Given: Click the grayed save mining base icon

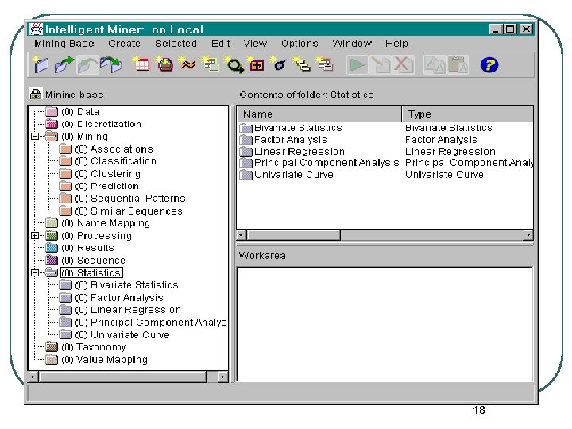Looking at the screenshot, I should pyautogui.click(x=87, y=65).
